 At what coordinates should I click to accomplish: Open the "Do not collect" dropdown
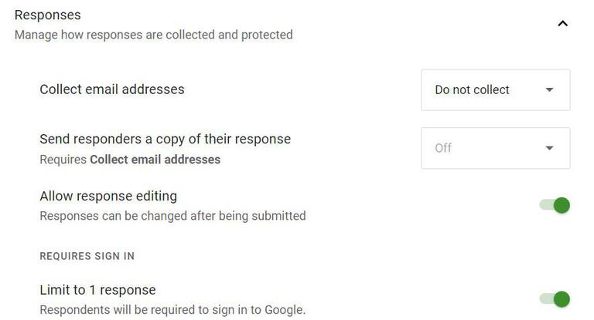[495, 89]
